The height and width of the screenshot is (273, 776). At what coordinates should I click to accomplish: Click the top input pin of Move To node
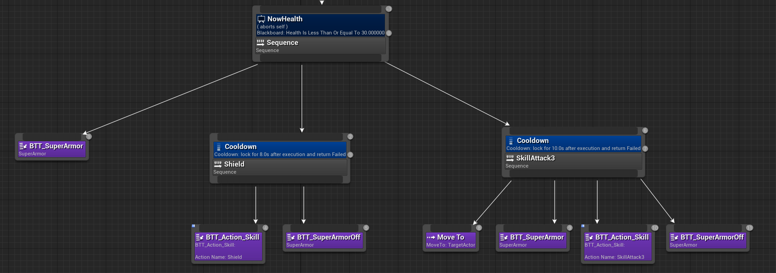click(x=451, y=228)
